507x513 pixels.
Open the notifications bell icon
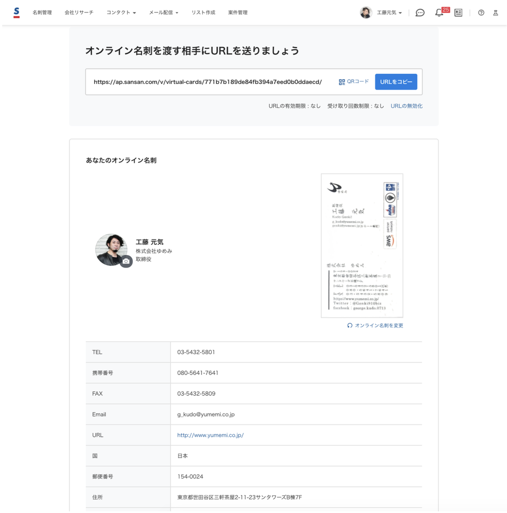pyautogui.click(x=439, y=13)
